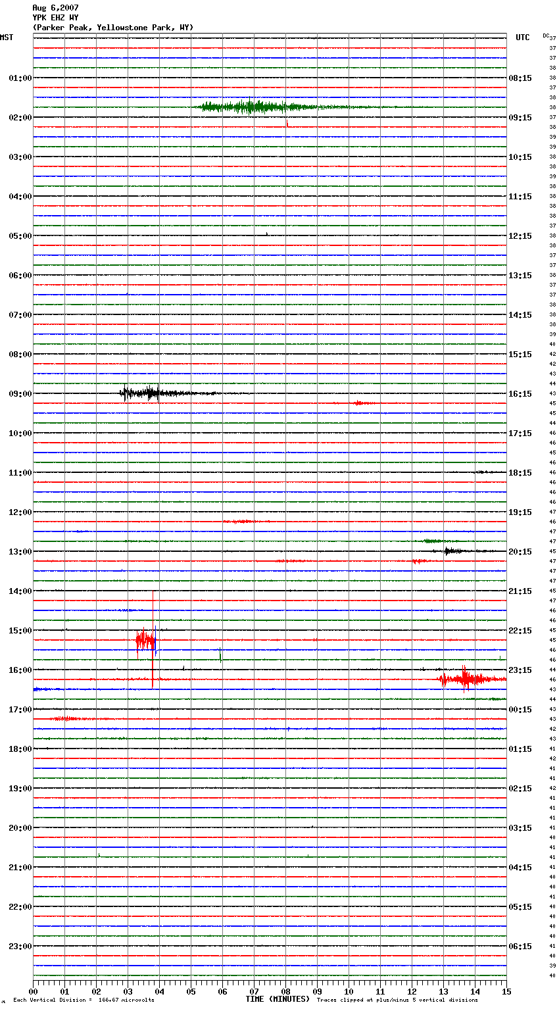Click minute tick label "12" on x-axis
559x1009 pixels.
tap(412, 992)
